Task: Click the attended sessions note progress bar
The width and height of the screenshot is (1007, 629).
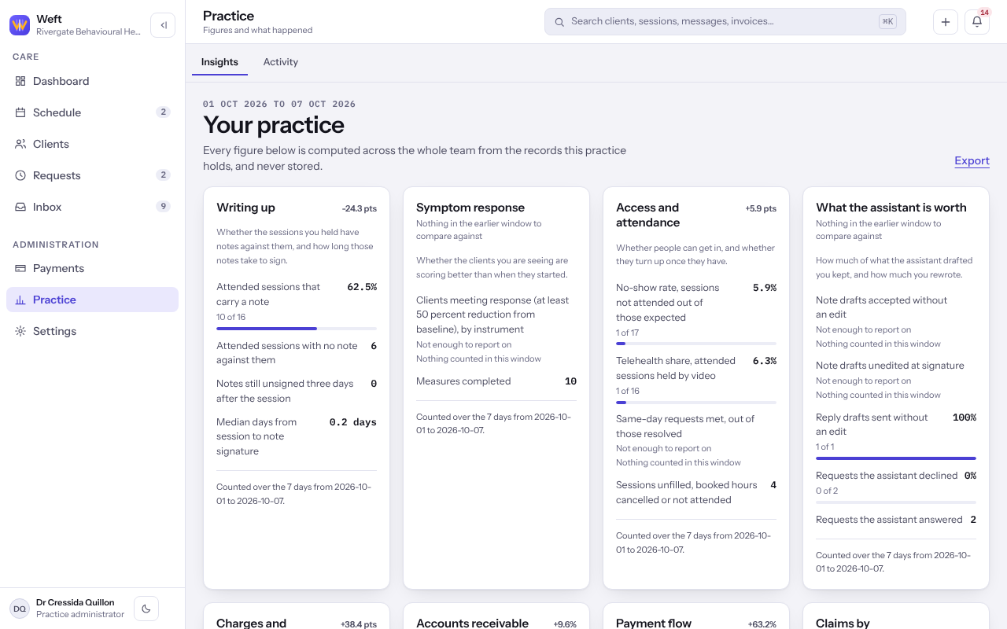Action: tap(297, 329)
